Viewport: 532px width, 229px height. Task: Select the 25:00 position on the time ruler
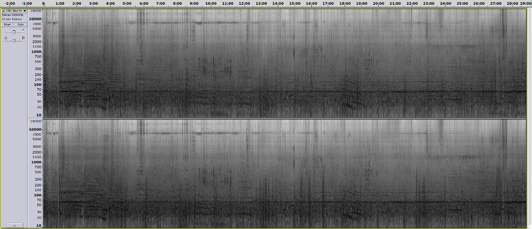tap(462, 3)
